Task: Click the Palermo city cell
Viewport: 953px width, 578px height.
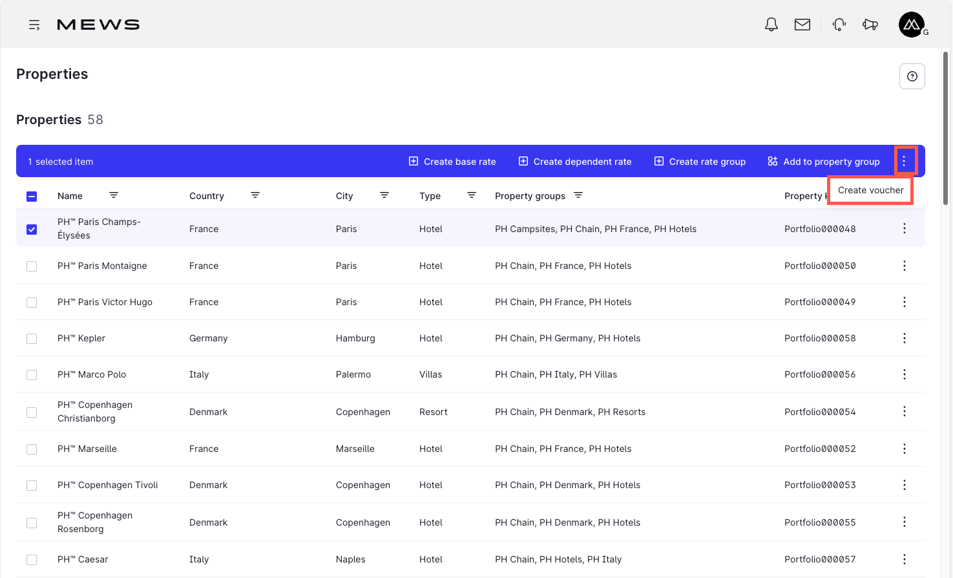Action: pyautogui.click(x=353, y=374)
